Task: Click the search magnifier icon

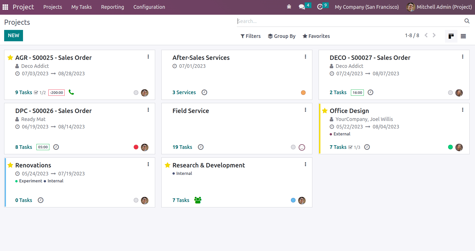Action: point(467,21)
